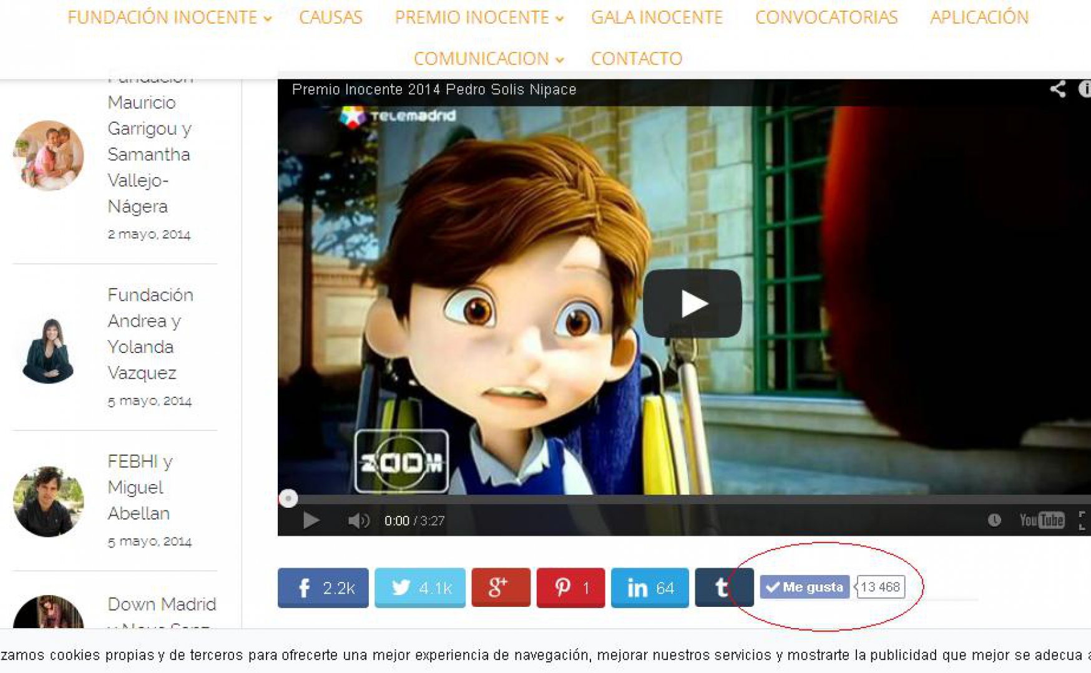Click the Twitter share button
Screen dimensions: 1091x673
coord(419,588)
